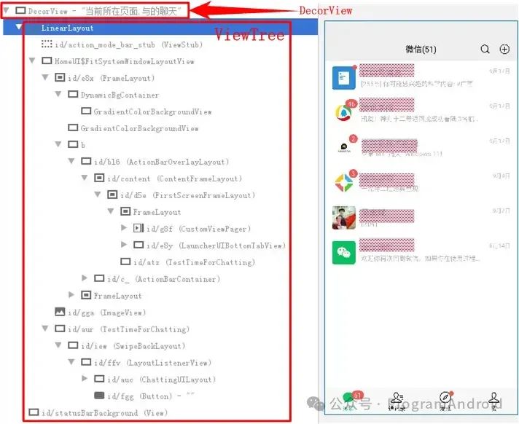Switch to Discover compass tab

click(445, 401)
